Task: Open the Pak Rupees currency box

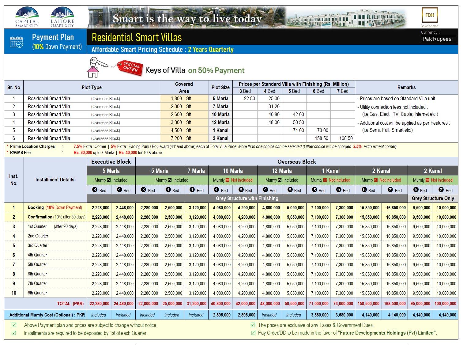Action: [x=438, y=39]
